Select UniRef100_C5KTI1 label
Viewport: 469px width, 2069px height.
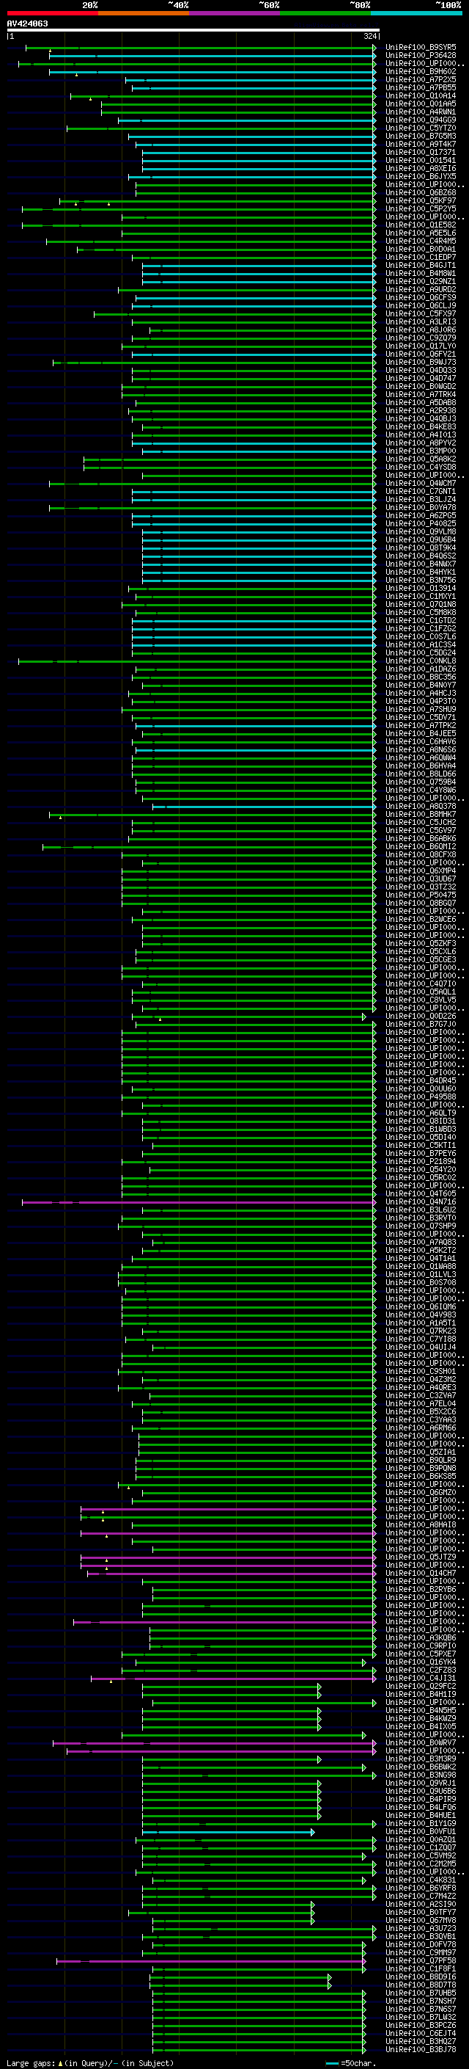tap(421, 1146)
